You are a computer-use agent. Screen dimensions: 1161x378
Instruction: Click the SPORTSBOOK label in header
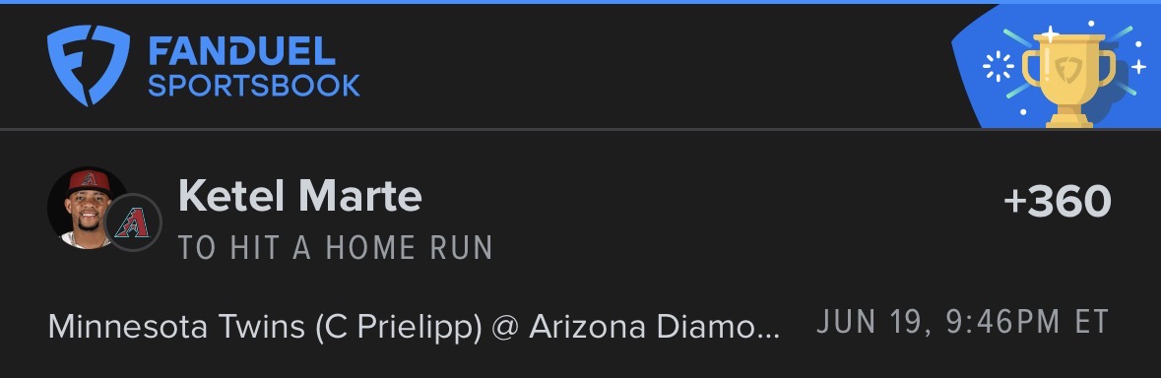click(254, 85)
